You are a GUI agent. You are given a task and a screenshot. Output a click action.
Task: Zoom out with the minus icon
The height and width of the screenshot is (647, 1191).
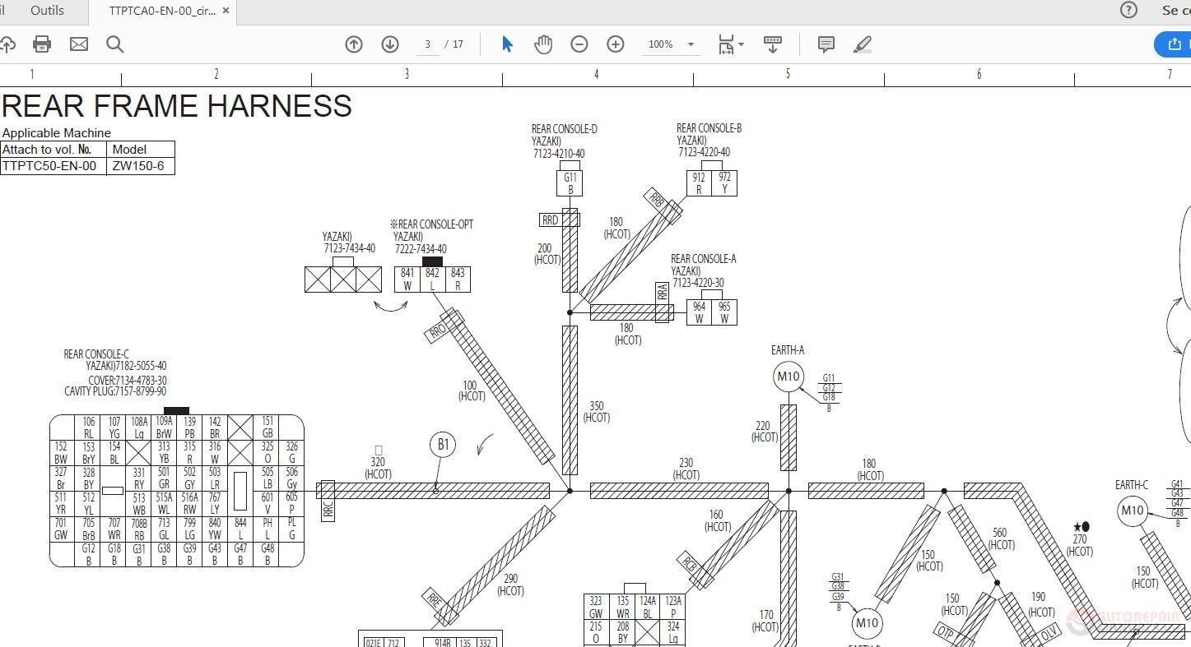click(x=579, y=44)
